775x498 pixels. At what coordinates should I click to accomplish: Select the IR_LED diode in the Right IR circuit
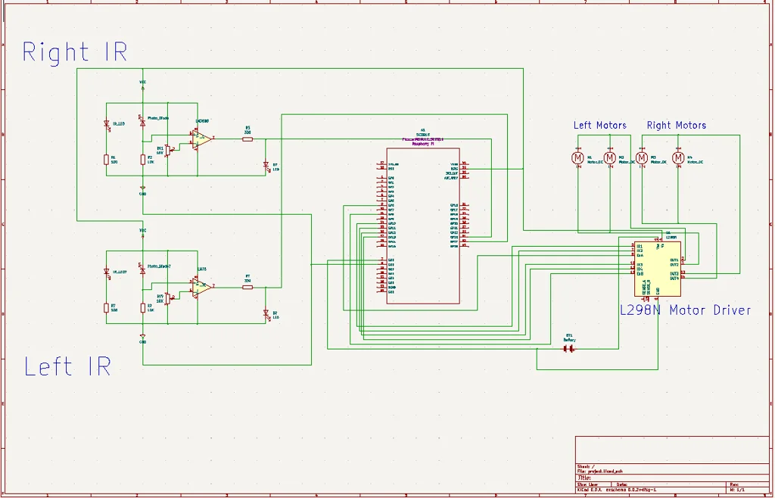point(106,123)
